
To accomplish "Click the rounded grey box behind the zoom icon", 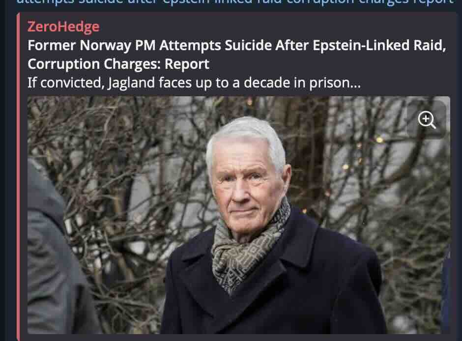I will 427,119.
